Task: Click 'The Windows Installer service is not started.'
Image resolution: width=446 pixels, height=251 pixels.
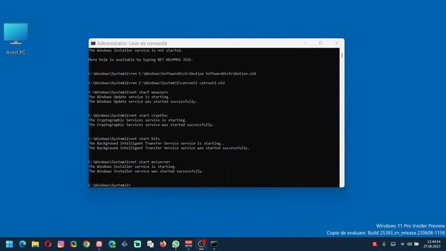Action: (x=136, y=50)
